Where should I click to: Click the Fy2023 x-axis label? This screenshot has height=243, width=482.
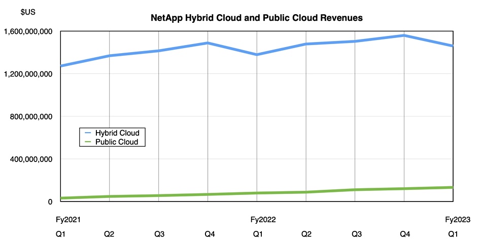pyautogui.click(x=458, y=220)
